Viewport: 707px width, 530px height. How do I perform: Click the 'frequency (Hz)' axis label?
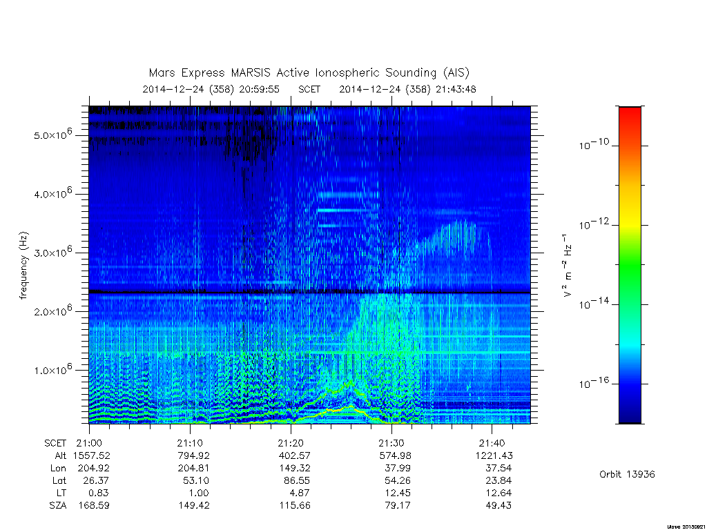pyautogui.click(x=24, y=266)
